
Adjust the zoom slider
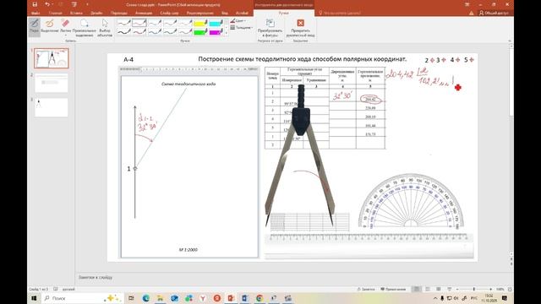pos(474,289)
